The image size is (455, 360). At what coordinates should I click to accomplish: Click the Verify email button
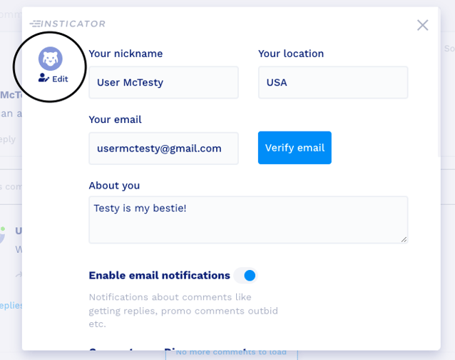click(295, 148)
